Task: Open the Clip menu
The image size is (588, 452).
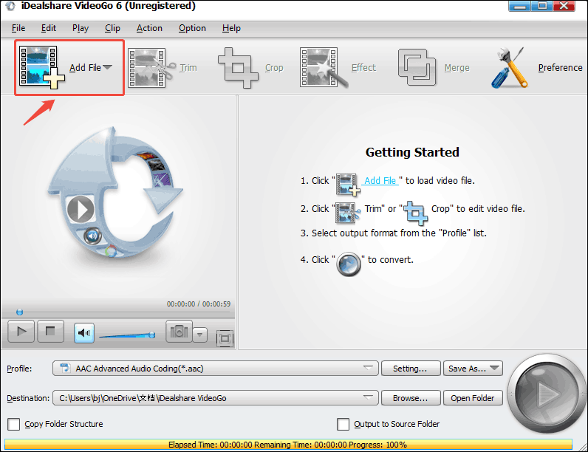Action: pos(112,28)
